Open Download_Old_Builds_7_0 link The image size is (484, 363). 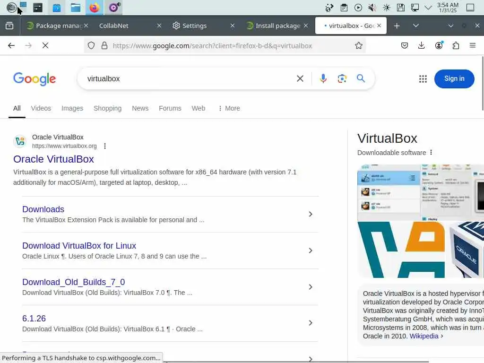point(73,282)
